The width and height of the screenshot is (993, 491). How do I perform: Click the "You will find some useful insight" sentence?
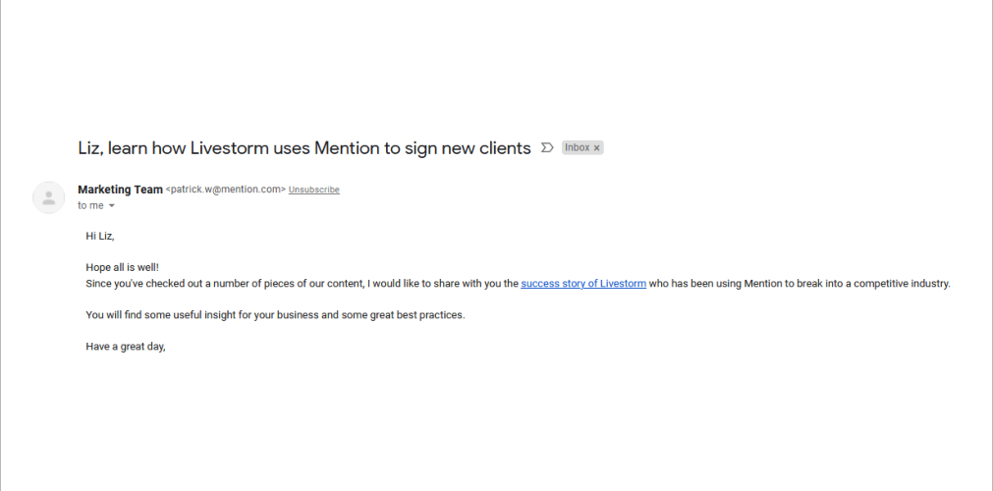pos(275,315)
